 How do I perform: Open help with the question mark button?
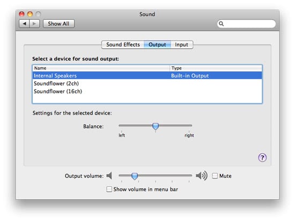point(262,157)
